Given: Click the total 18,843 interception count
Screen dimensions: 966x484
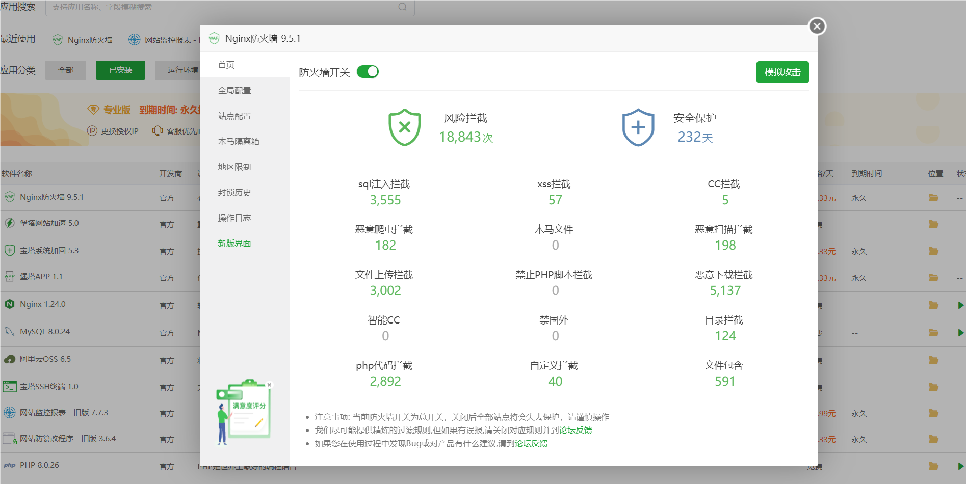Looking at the screenshot, I should 460,137.
